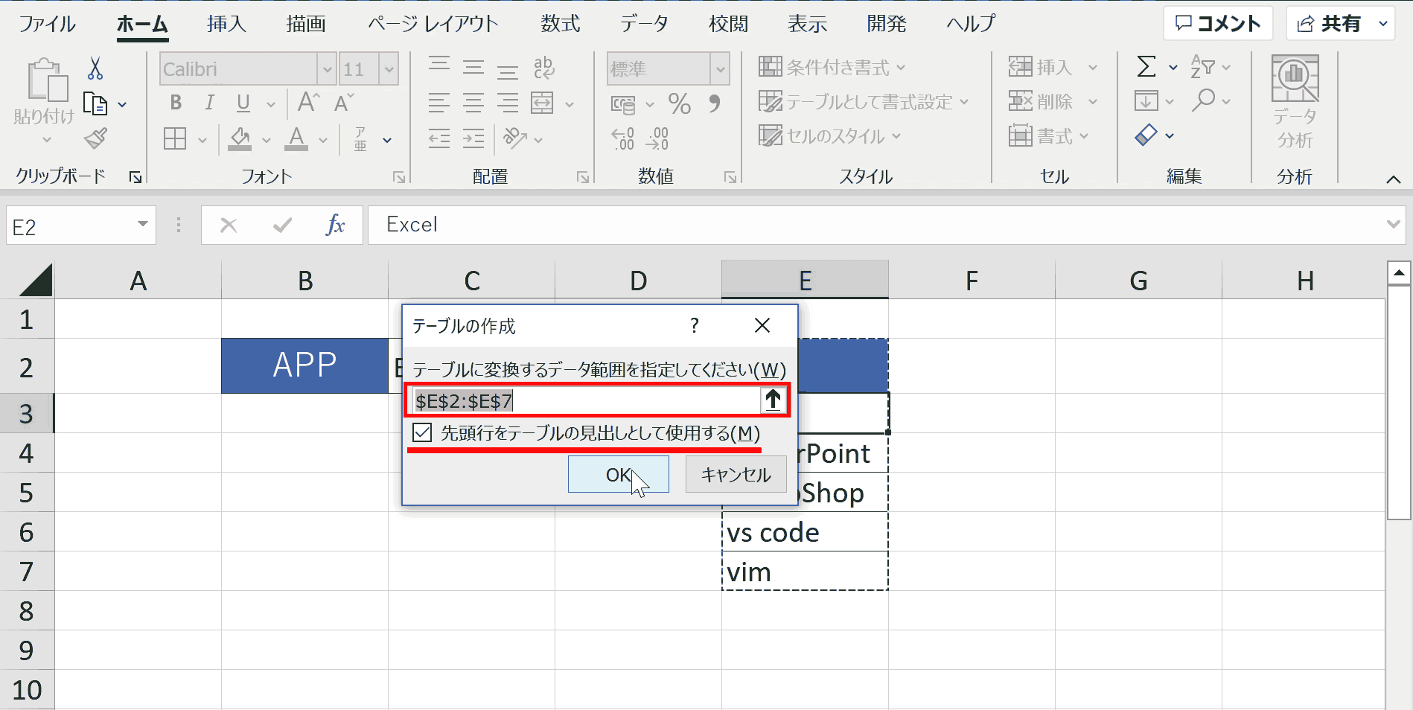Open the 挿入 ribbon tab
The width and height of the screenshot is (1413, 710).
226,24
